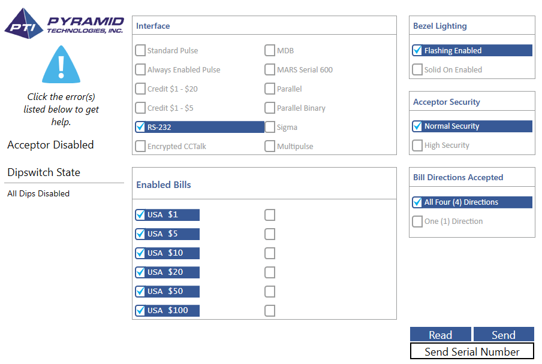The image size is (542, 364).
Task: Disable the USA $100 bill
Action: pos(140,310)
